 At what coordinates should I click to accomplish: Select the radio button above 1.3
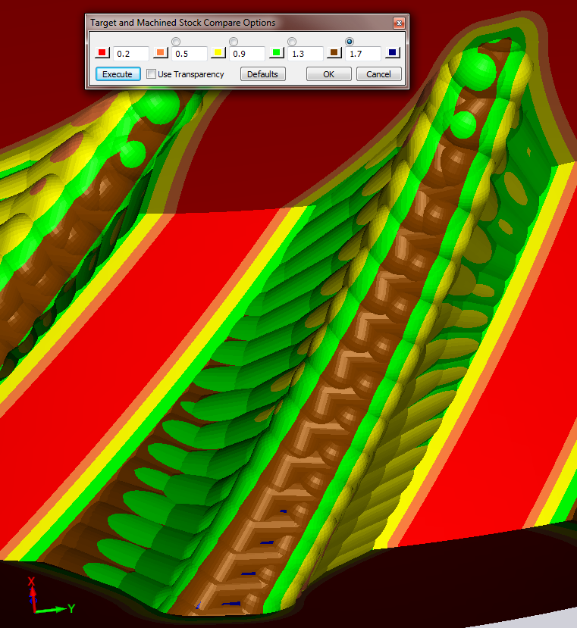pyautogui.click(x=292, y=42)
